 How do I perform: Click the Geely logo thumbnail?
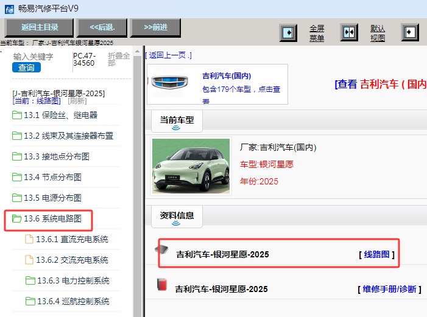point(170,83)
